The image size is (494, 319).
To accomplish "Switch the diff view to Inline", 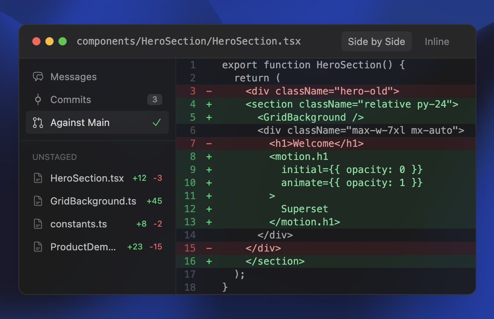I will (436, 41).
